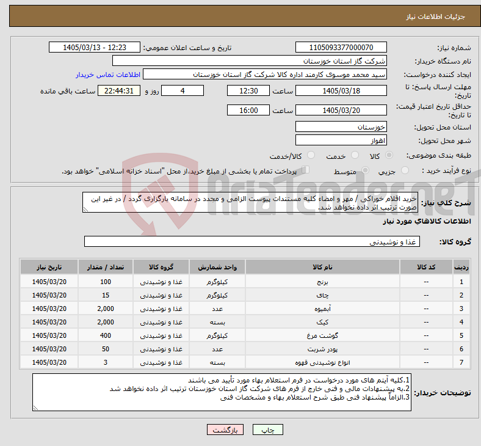
Task: Click the unit عدد in the آبمیوه row
Action: tap(217, 309)
